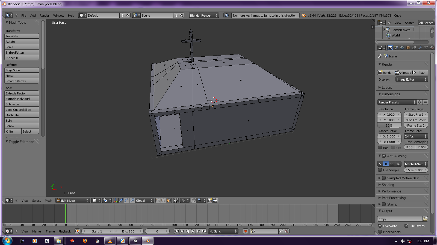Open the Edit Mode selector dropdown
This screenshot has height=245, width=437.
(72, 200)
